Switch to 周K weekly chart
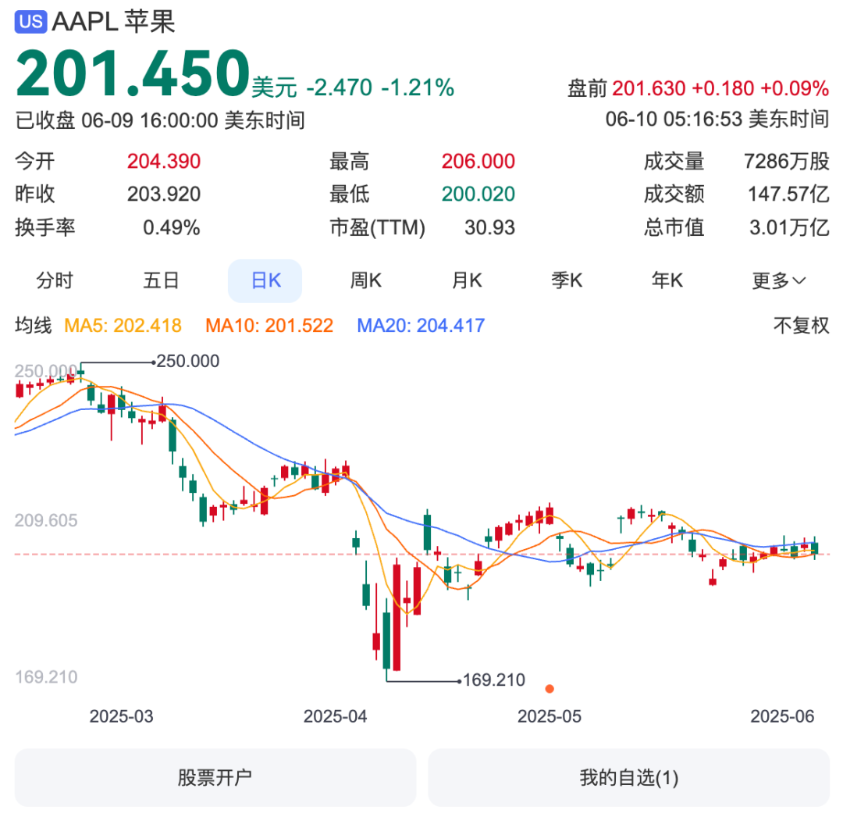843x817 pixels. point(365,280)
